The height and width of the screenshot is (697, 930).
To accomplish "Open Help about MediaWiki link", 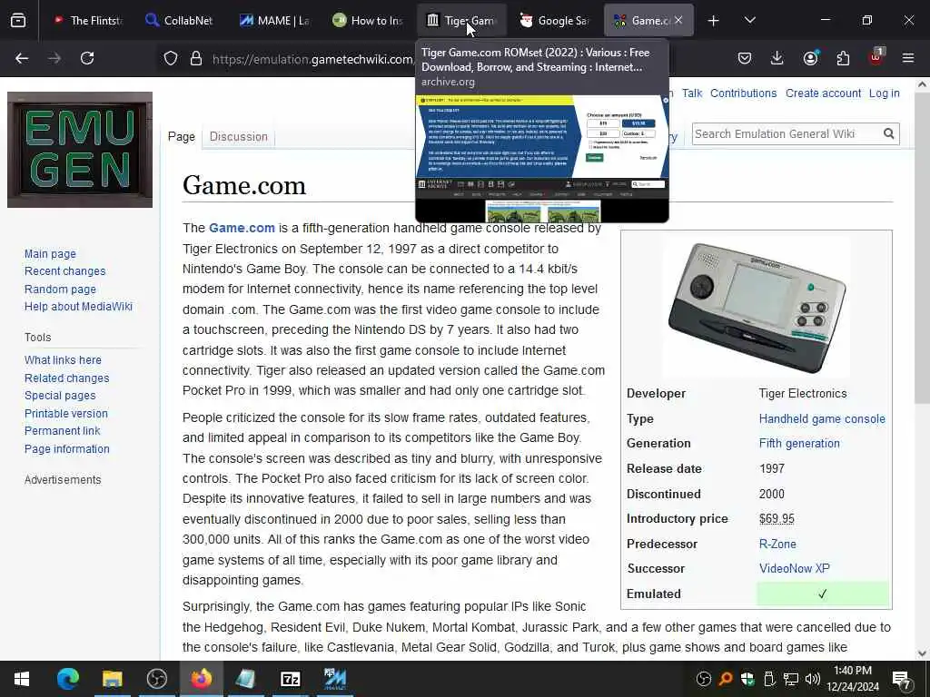I will tap(78, 307).
